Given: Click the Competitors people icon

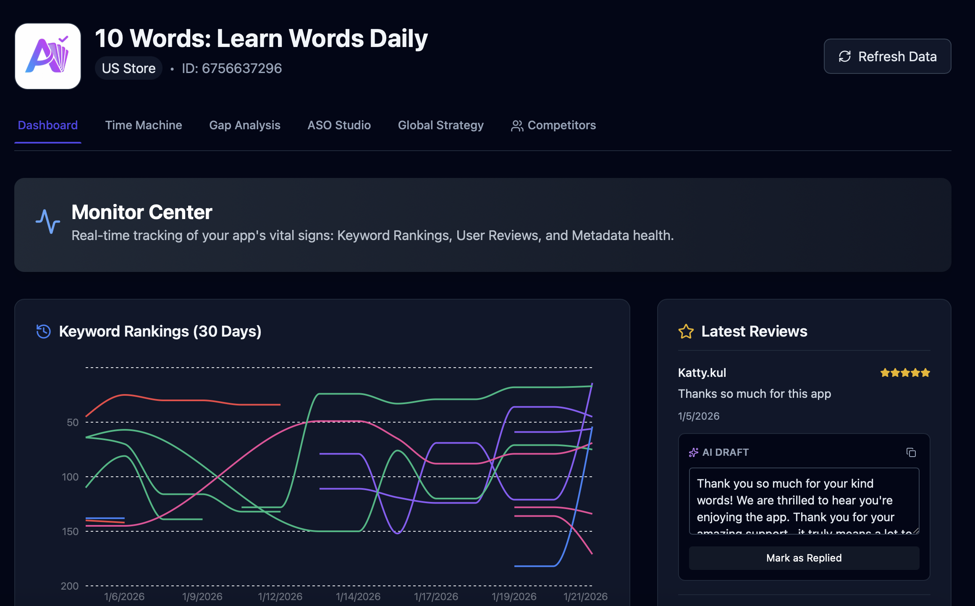Looking at the screenshot, I should [517, 126].
